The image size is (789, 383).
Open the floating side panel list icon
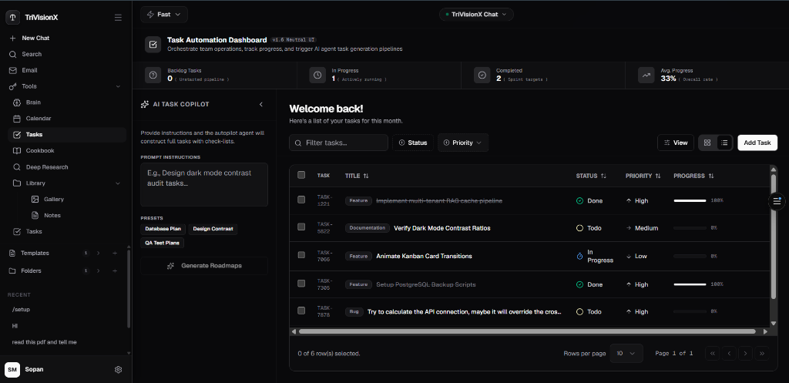point(777,201)
